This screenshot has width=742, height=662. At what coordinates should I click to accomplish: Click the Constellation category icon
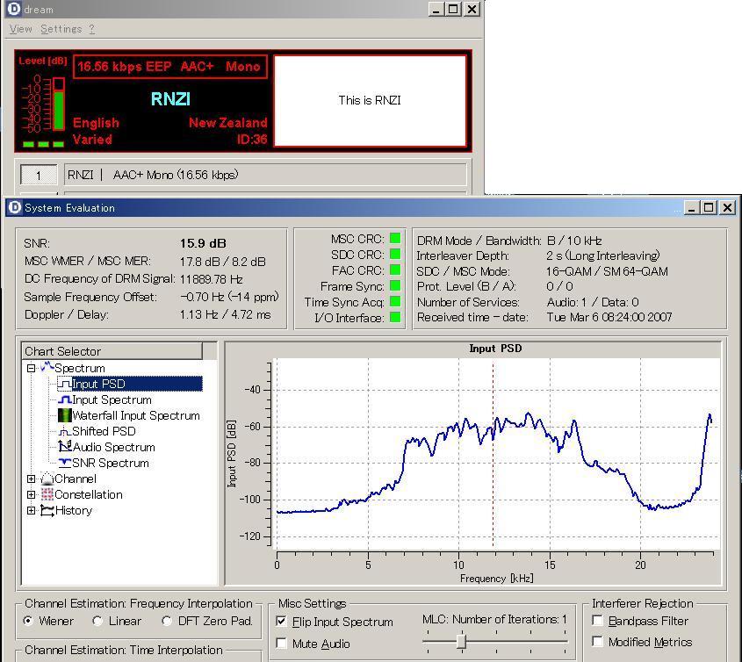point(47,494)
